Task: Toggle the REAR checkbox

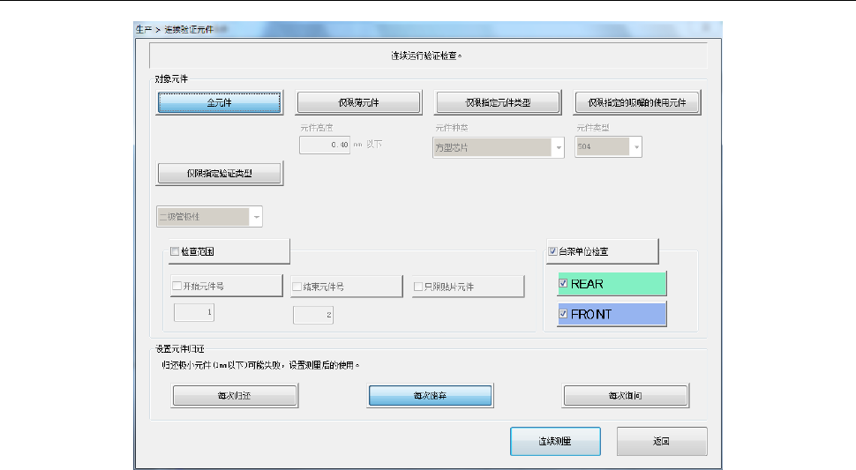Action: (563, 284)
